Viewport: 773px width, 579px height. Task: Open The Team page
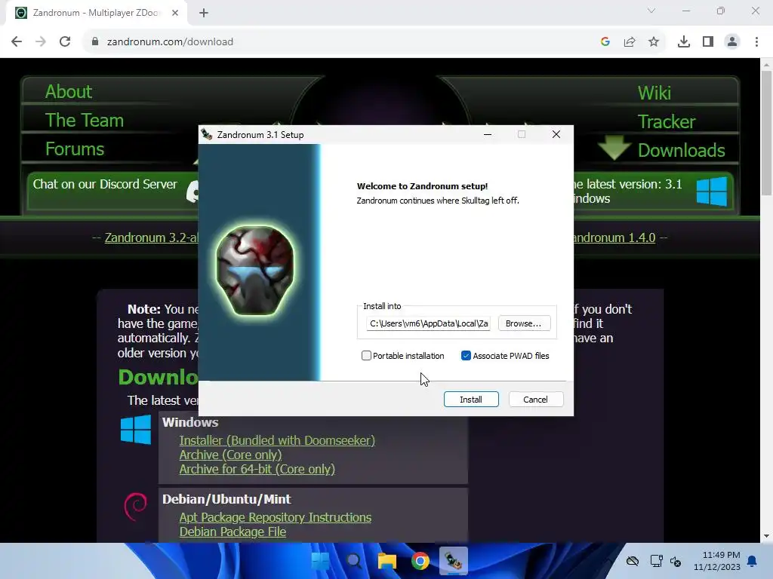85,120
